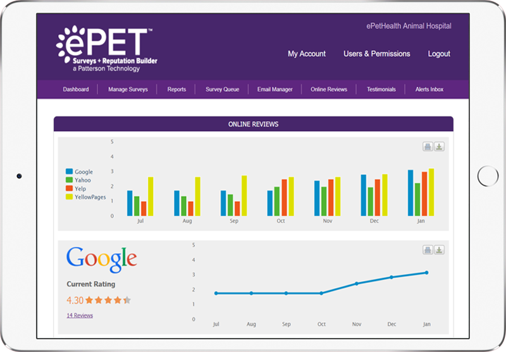Log out of the account
The image size is (506, 352).
click(439, 54)
